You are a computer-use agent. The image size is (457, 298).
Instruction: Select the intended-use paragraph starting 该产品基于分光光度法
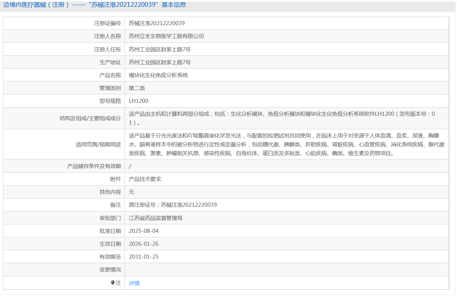tap(287, 144)
